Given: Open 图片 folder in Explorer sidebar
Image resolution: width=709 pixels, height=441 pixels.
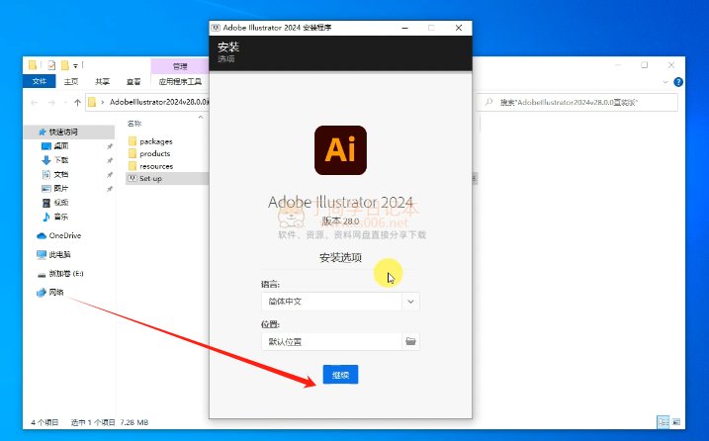Looking at the screenshot, I should [x=61, y=188].
